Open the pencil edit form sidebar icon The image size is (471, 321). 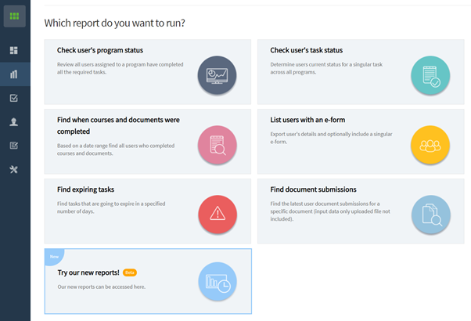(x=14, y=146)
